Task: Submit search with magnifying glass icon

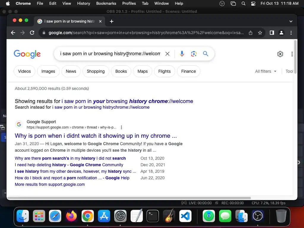Action: [x=205, y=53]
